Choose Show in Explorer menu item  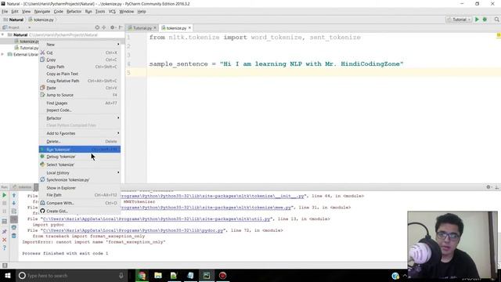(x=80, y=188)
